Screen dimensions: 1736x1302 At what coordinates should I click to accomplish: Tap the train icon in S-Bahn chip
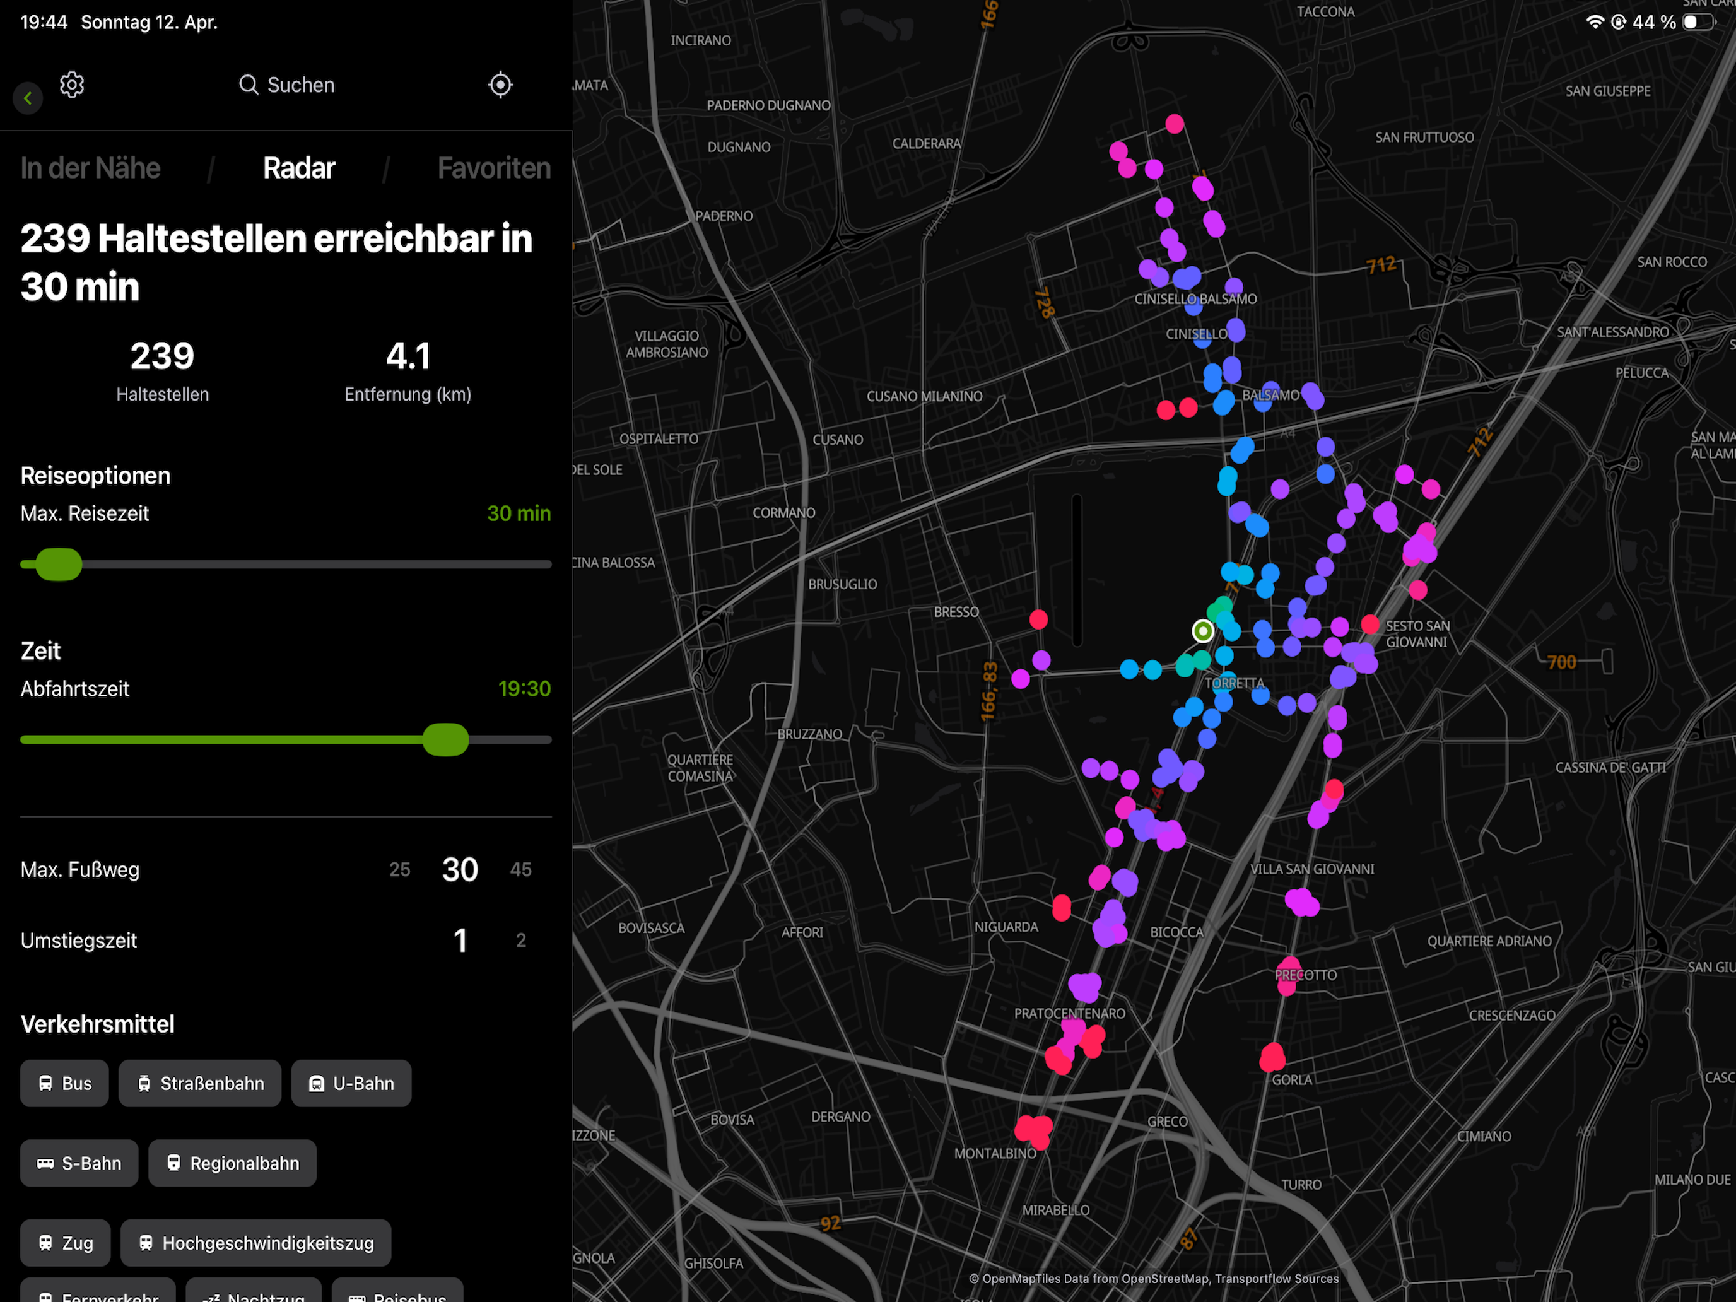45,1163
